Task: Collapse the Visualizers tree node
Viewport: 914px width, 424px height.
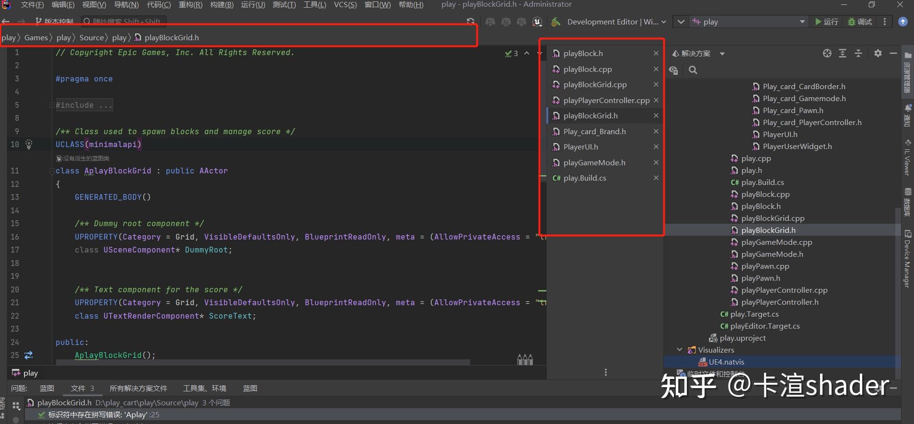Action: pos(679,350)
